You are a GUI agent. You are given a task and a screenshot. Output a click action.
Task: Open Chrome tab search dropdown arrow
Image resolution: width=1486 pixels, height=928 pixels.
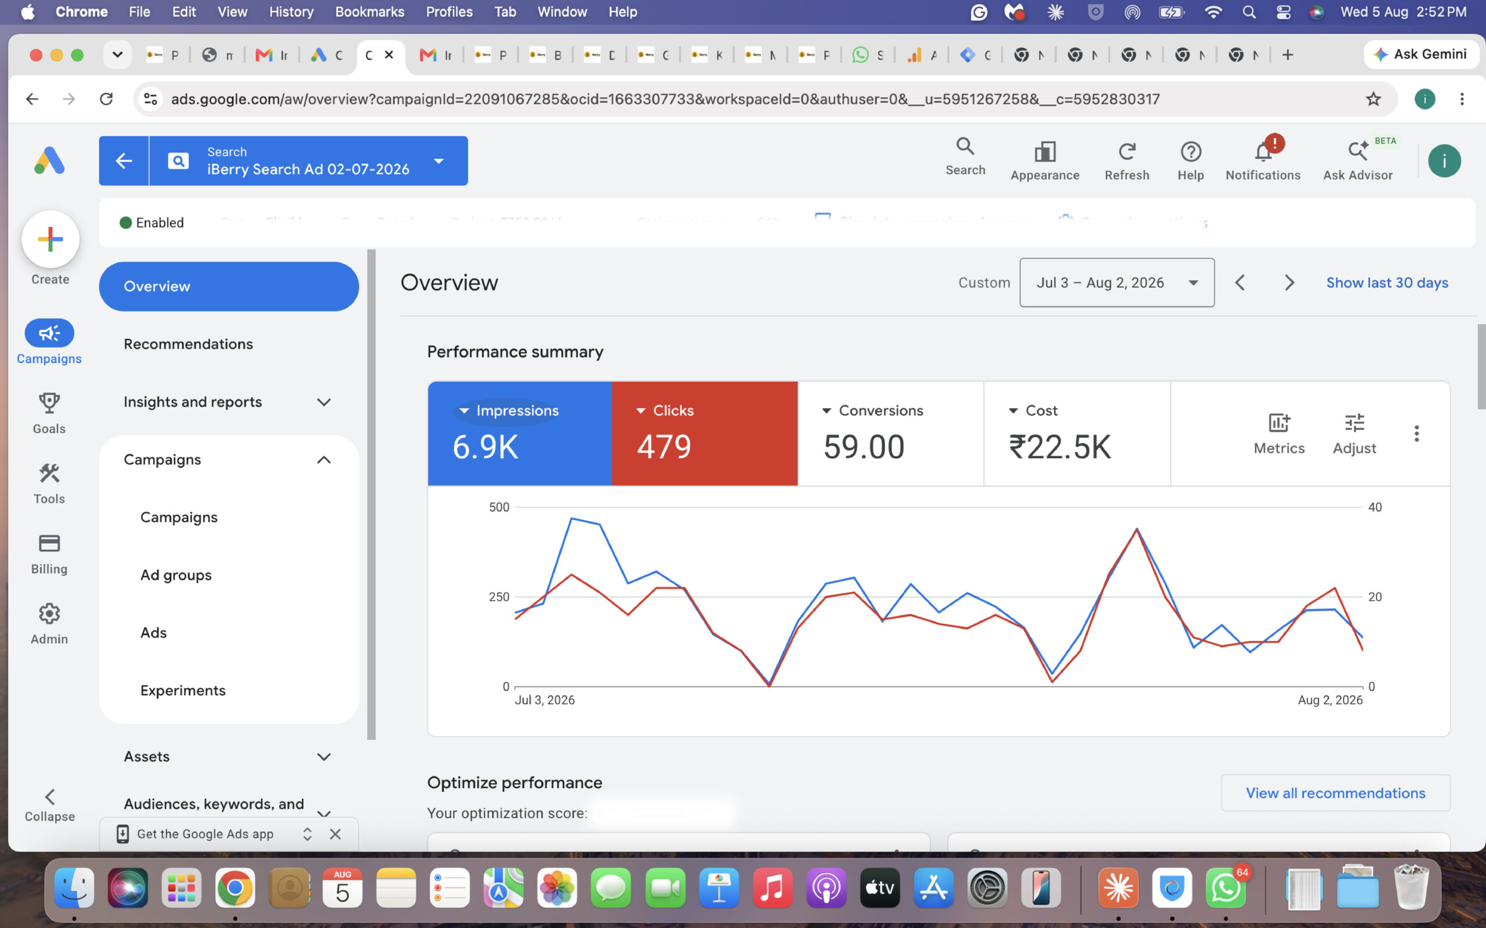point(117,55)
